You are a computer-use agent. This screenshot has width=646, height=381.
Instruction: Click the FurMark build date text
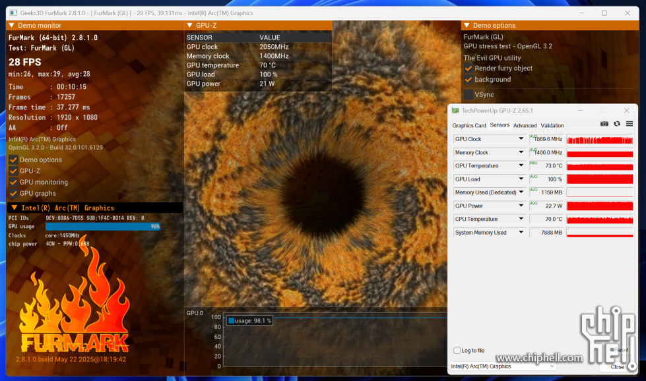(x=71, y=359)
